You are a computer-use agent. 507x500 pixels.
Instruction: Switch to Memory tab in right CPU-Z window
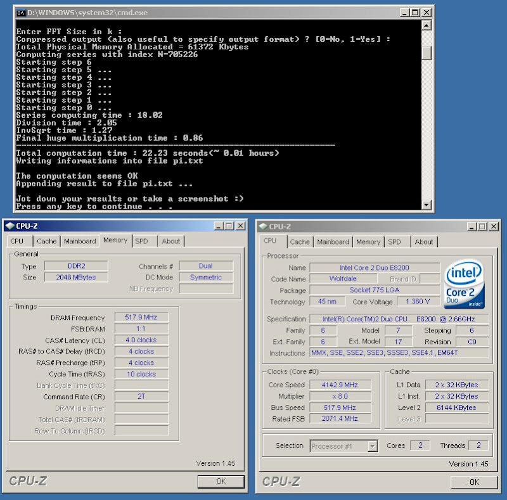pos(368,242)
